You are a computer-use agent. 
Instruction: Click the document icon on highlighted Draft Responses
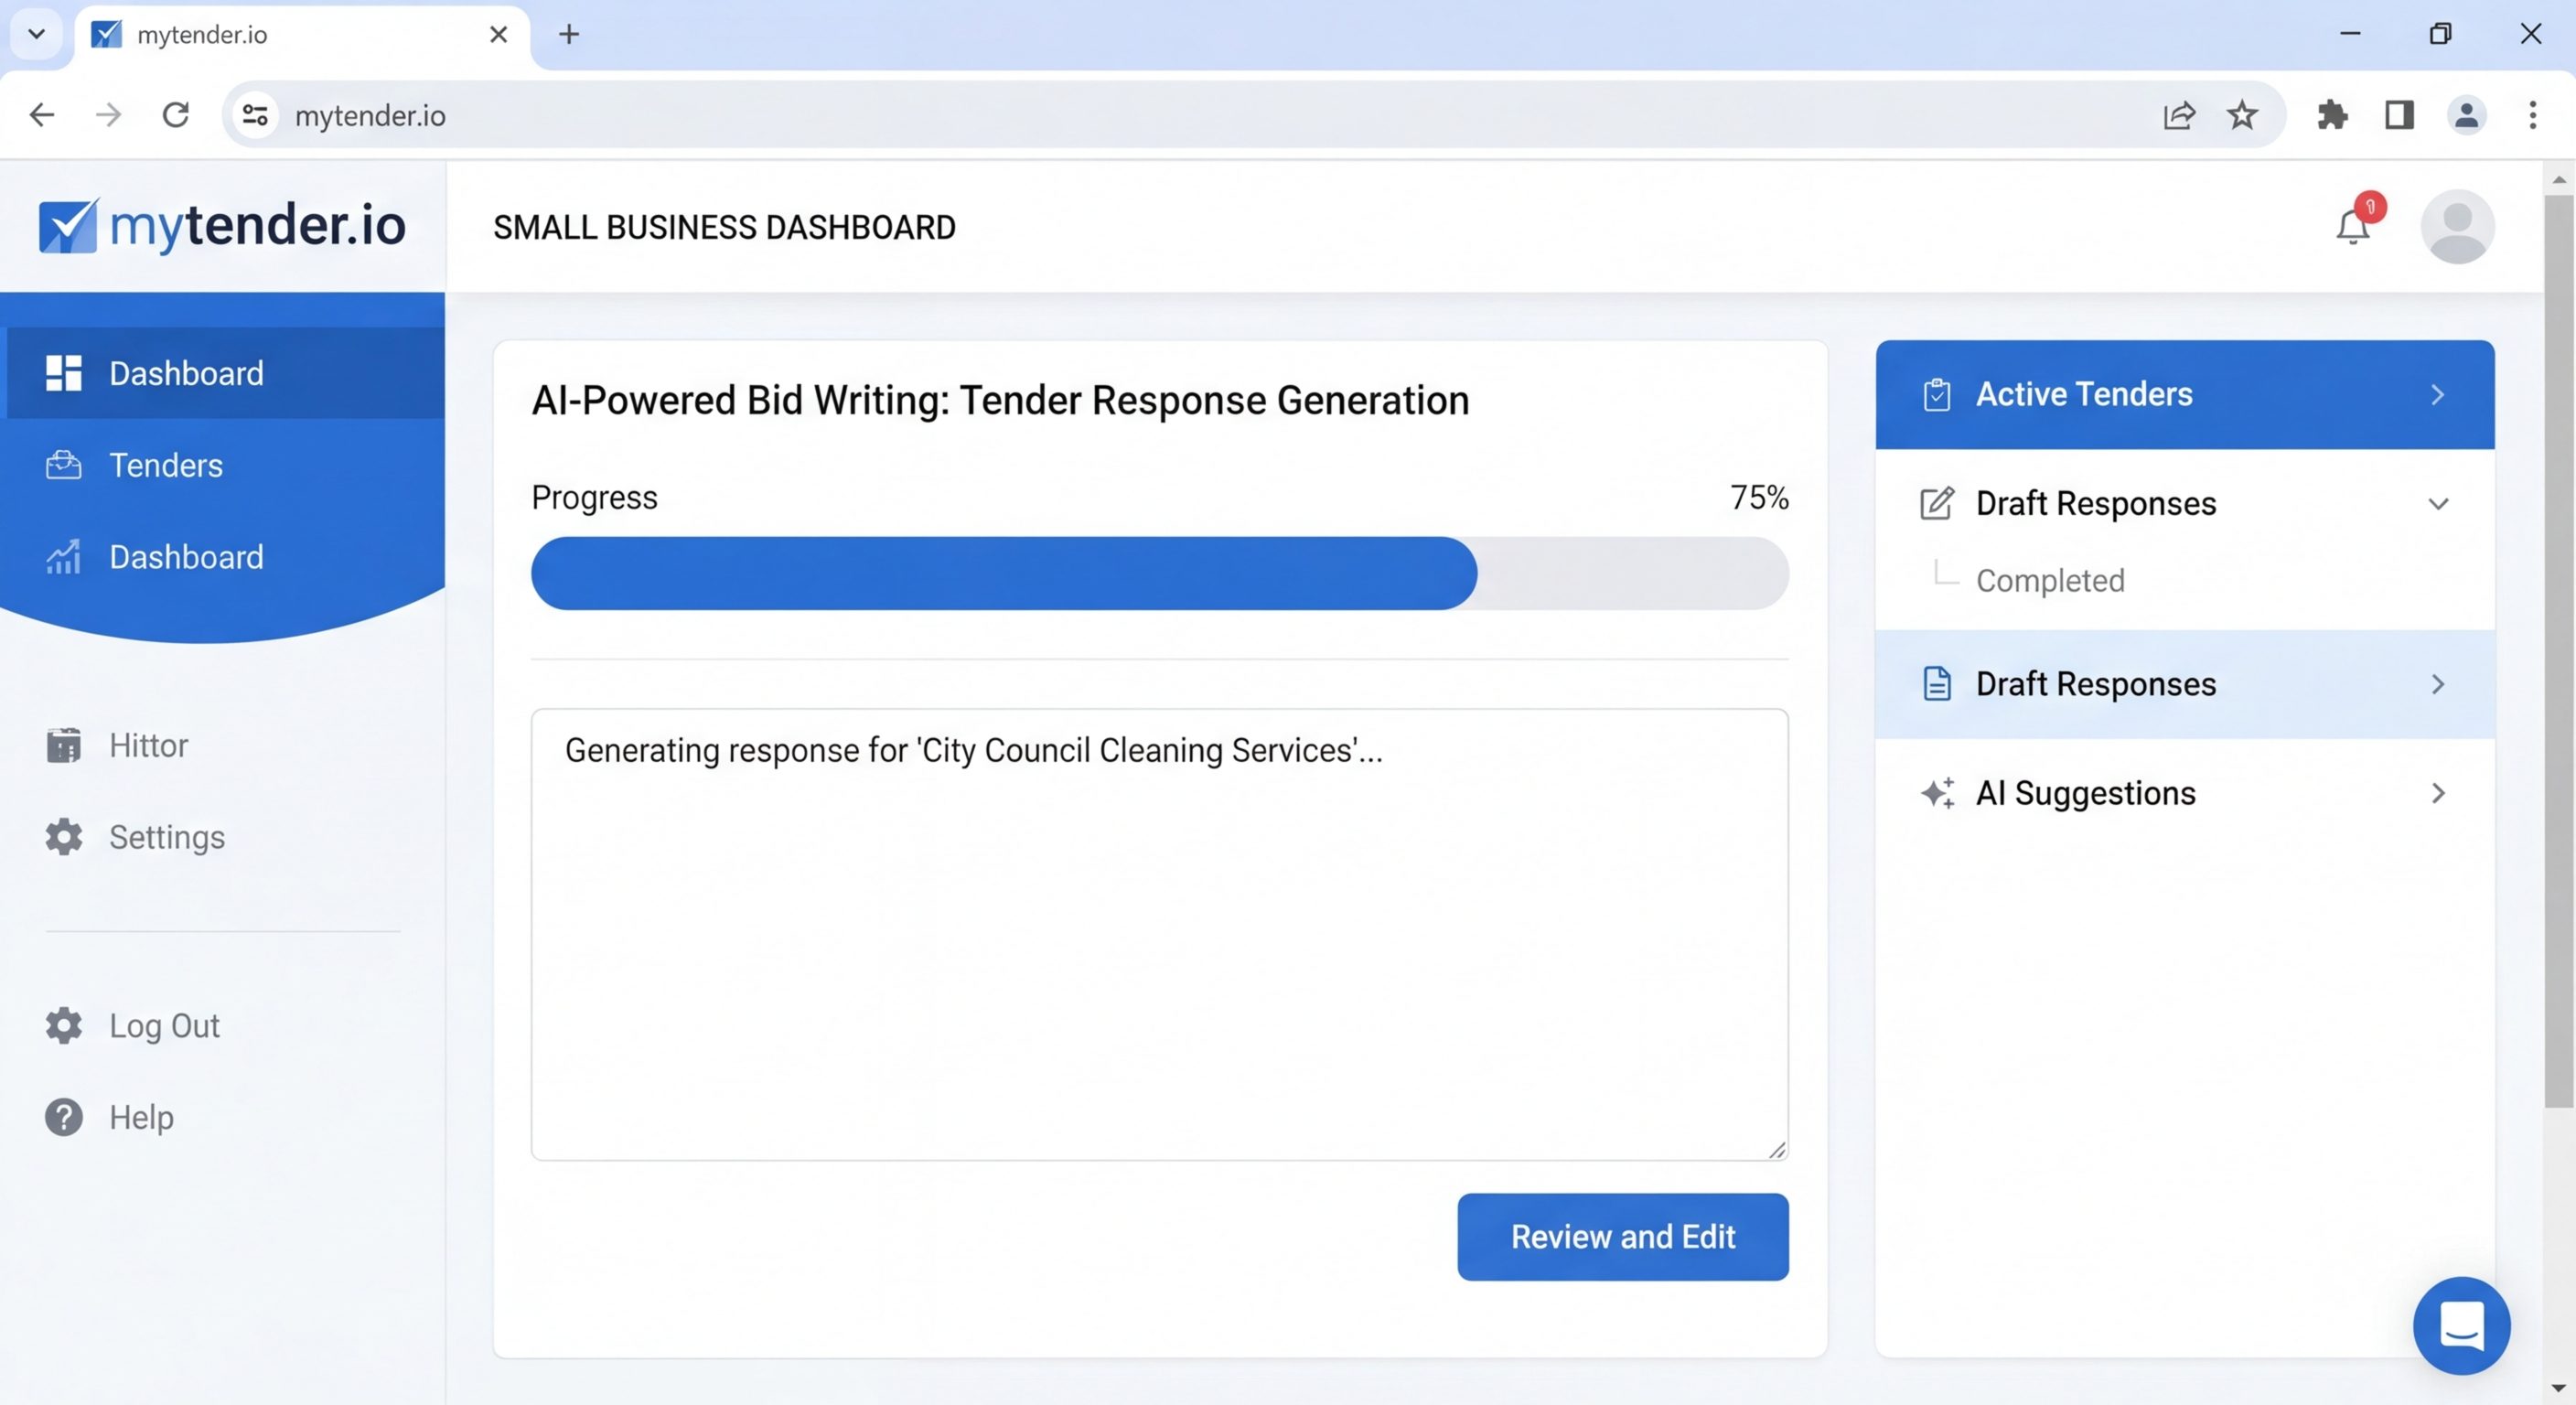tap(1937, 684)
